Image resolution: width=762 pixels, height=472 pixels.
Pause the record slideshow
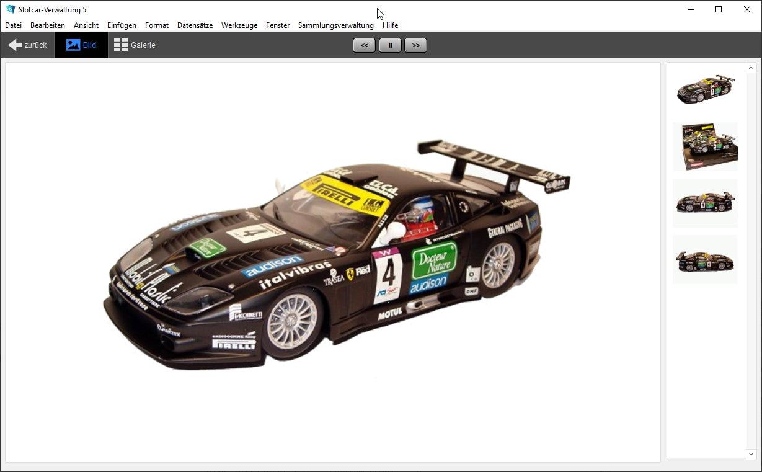click(x=390, y=45)
